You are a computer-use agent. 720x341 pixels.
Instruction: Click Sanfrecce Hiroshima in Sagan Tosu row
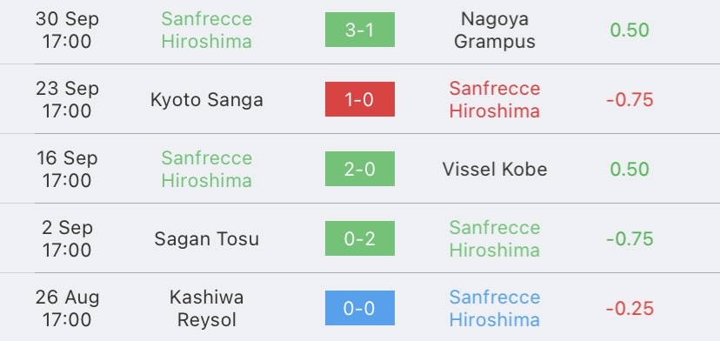[x=495, y=238]
